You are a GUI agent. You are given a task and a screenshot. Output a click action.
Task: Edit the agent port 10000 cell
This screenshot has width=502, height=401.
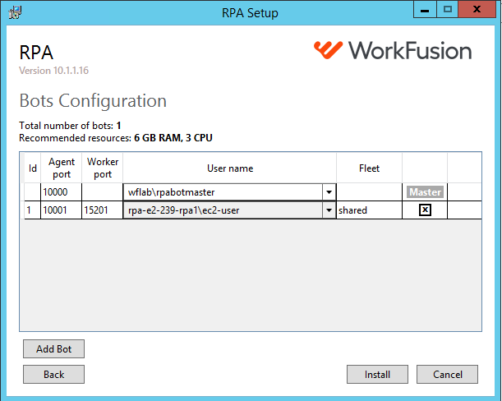61,192
